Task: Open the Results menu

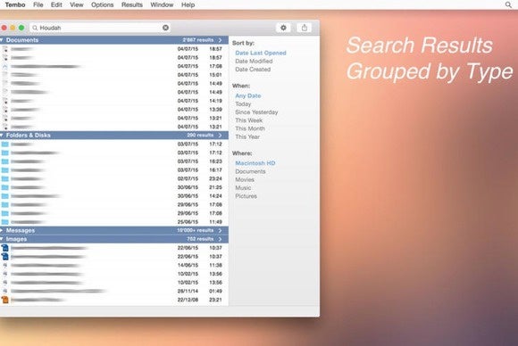Action: (132, 4)
